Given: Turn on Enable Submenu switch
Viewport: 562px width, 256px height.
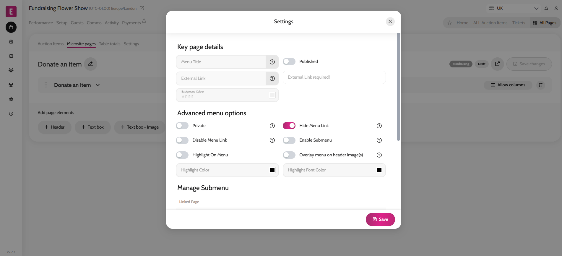Looking at the screenshot, I should [289, 140].
